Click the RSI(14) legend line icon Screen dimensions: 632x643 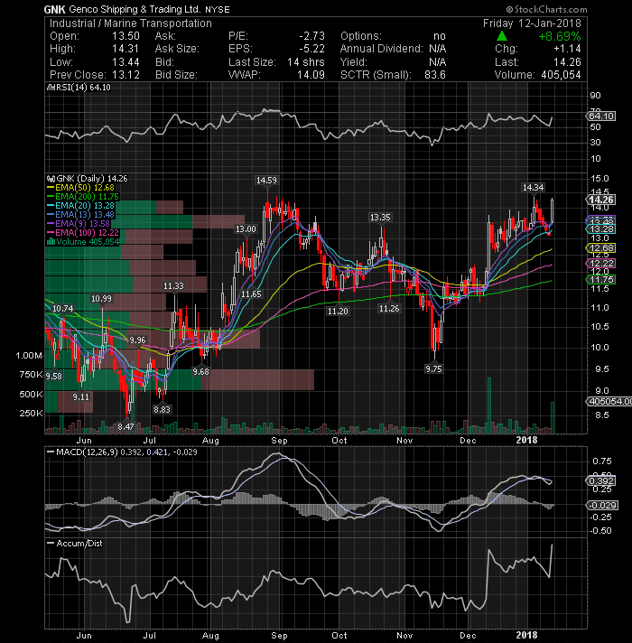[x=51, y=88]
